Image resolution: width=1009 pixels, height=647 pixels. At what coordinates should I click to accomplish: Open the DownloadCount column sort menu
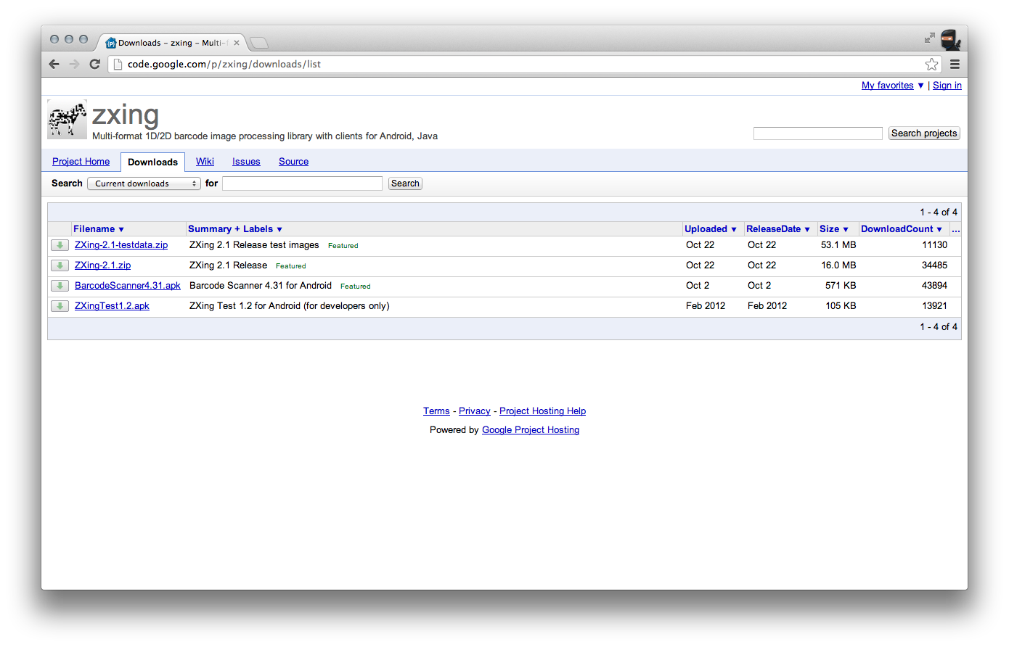901,229
